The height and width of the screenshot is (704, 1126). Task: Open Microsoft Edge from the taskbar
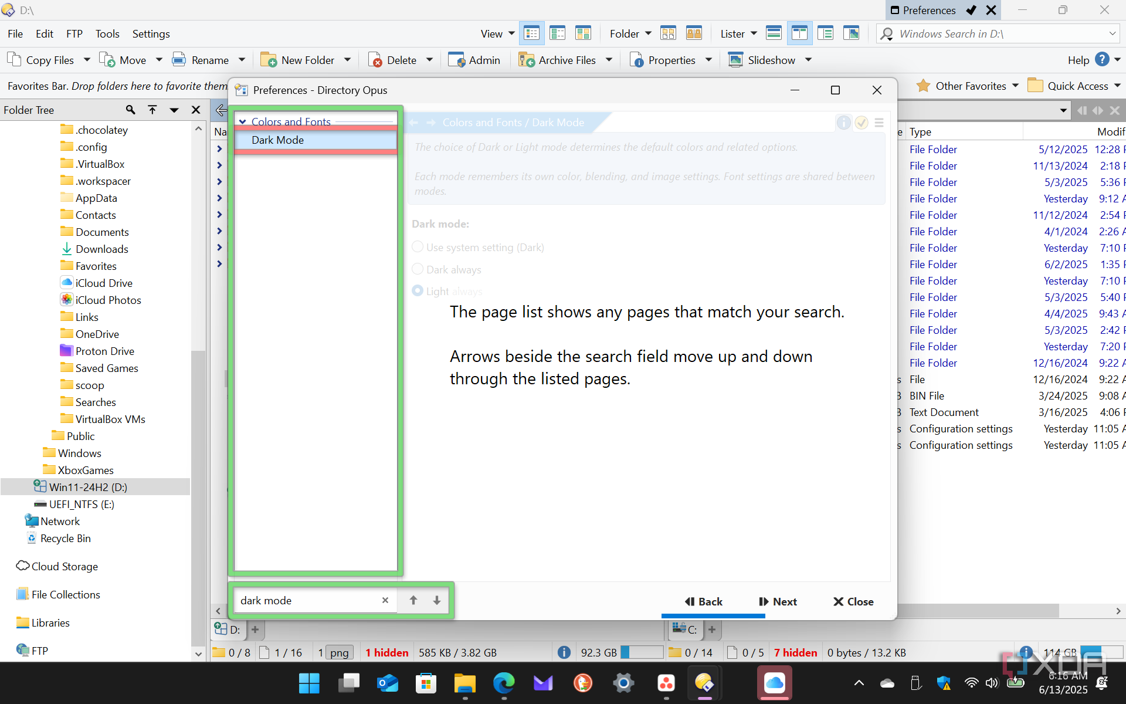coord(504,683)
